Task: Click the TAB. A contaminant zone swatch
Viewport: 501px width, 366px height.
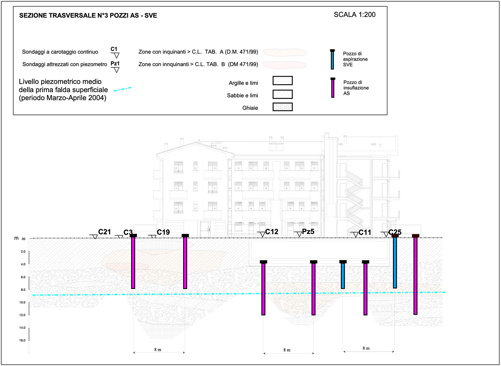Action: pyautogui.click(x=285, y=52)
